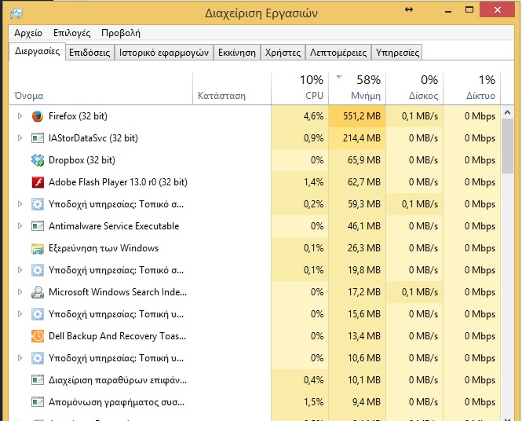Screen dimensions: 522x421
Task: Select Adobe Flash Player 13.0 r0 name
Action: [118, 182]
